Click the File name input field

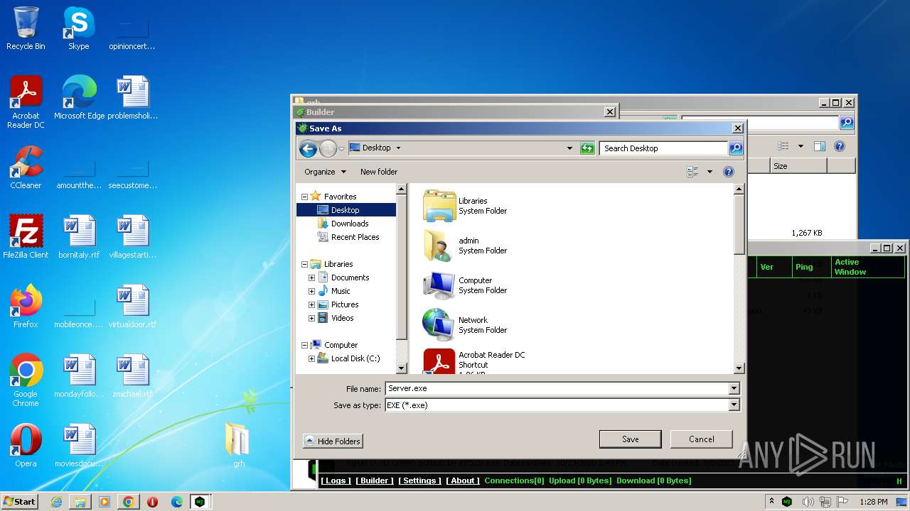point(557,388)
